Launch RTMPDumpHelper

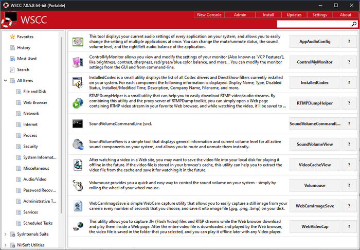coord(315,103)
